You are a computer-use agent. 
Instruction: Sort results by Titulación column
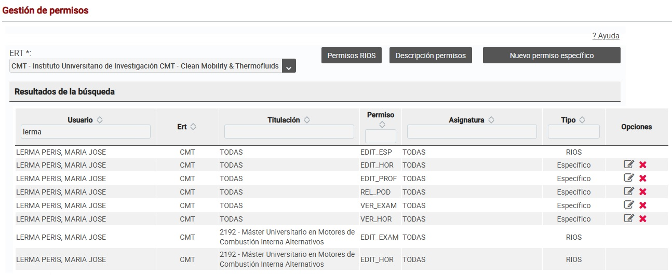307,120
